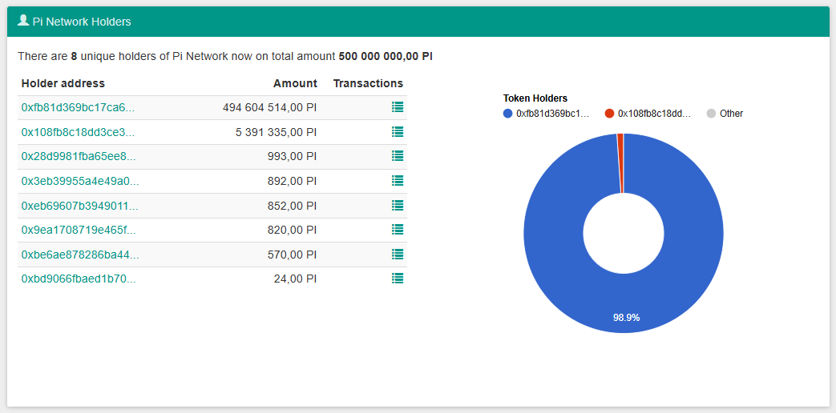Open transactions list for 0x108fb8c18dd3ce3 holder

[x=398, y=131]
